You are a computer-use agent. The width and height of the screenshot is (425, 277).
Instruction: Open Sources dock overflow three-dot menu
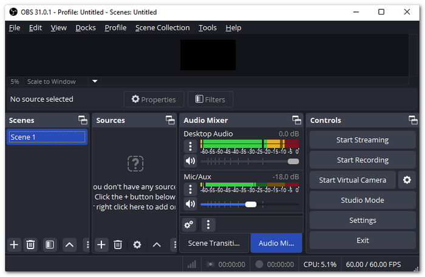click(x=175, y=245)
